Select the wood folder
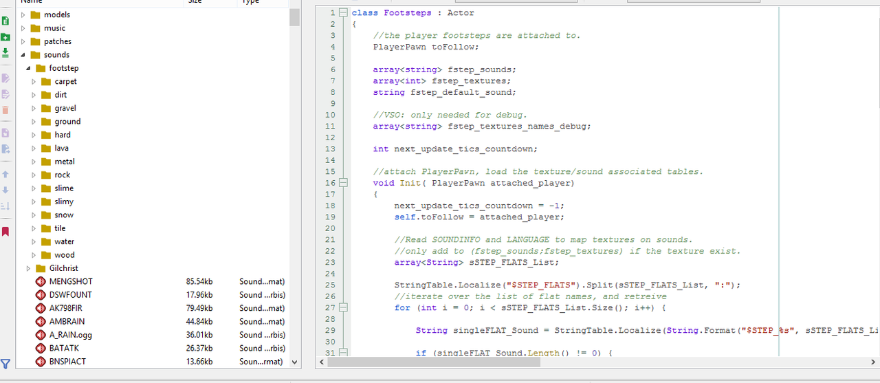This screenshot has width=880, height=383. [x=65, y=255]
